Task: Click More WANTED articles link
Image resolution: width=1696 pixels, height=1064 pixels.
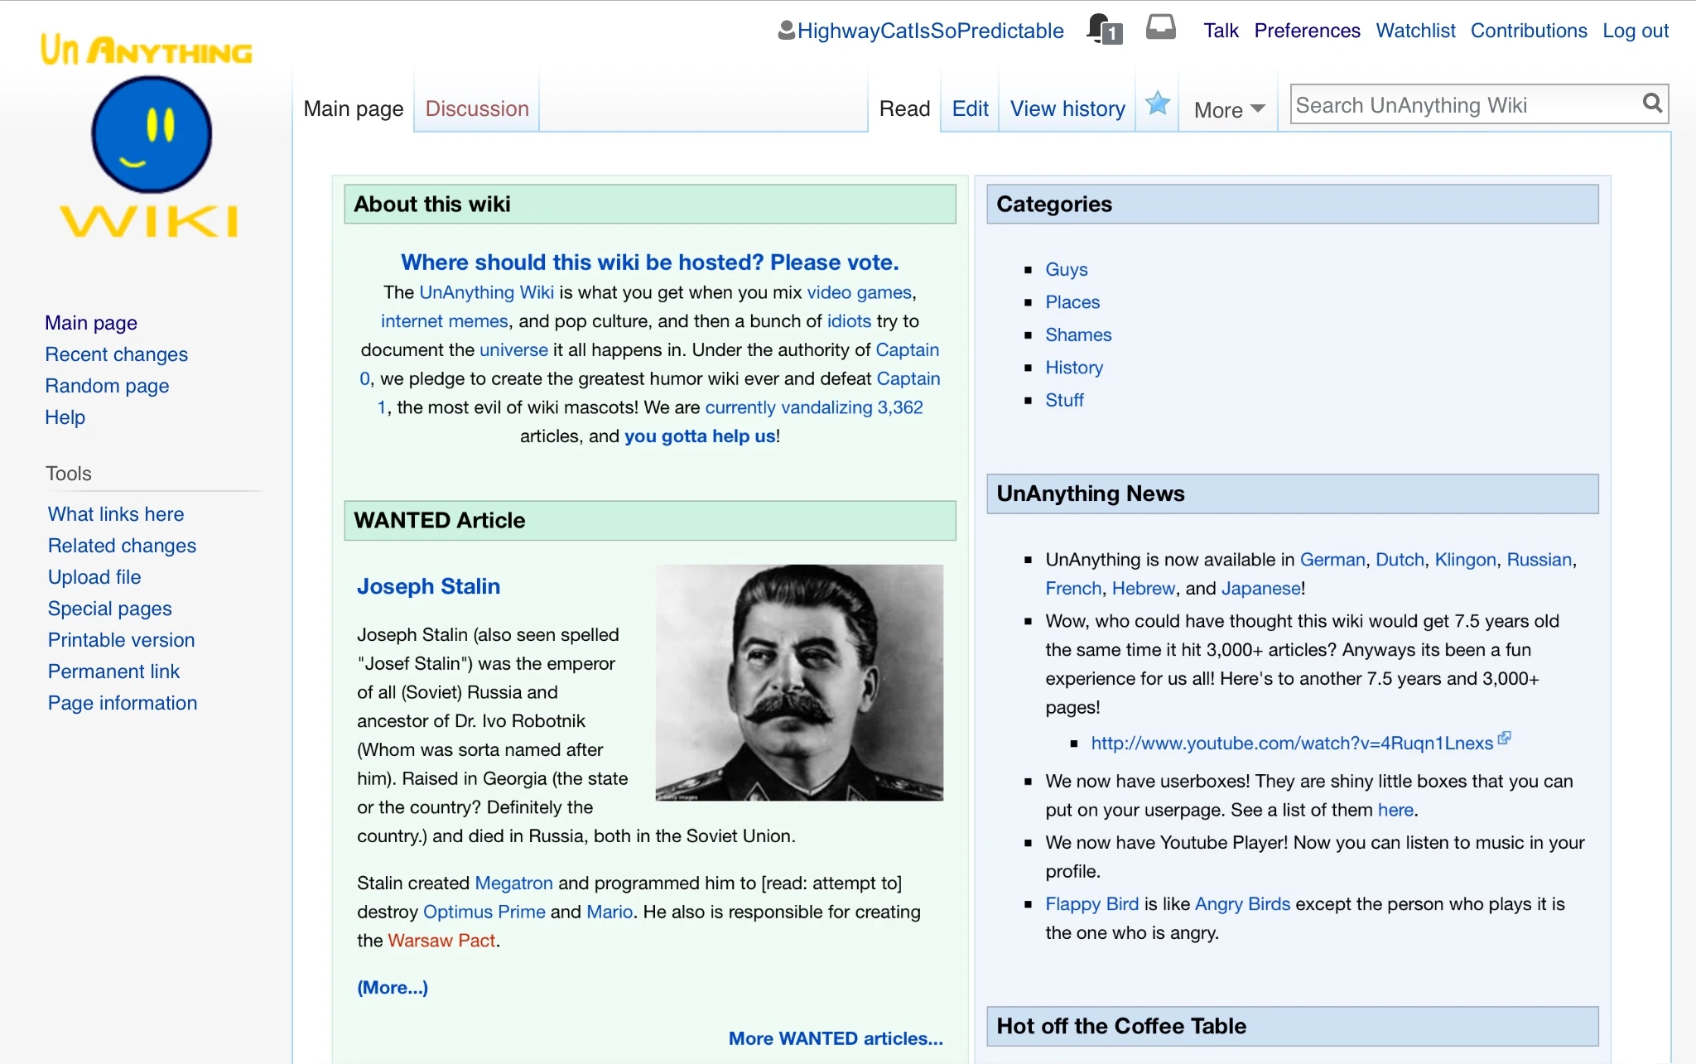Action: tap(835, 1038)
